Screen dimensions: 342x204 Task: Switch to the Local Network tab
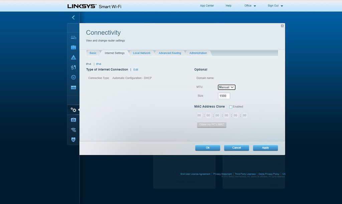141,53
